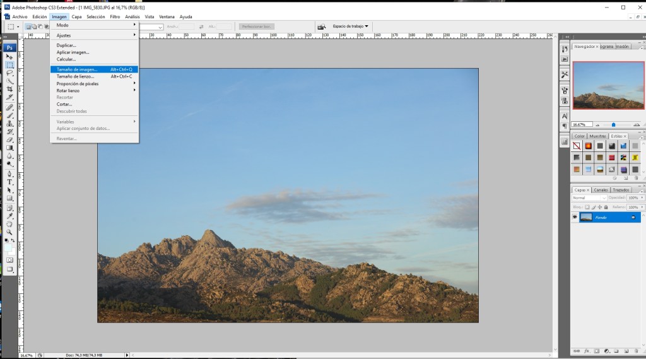Select the Move tool
This screenshot has height=359, width=646.
(10, 57)
